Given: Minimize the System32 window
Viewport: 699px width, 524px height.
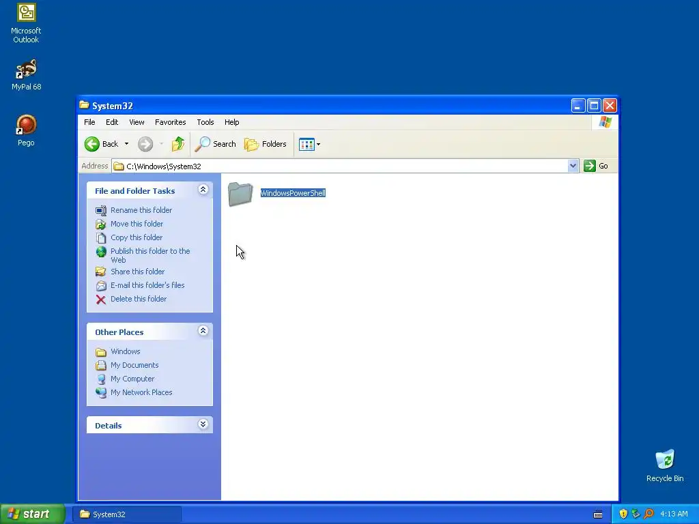Looking at the screenshot, I should click(578, 106).
